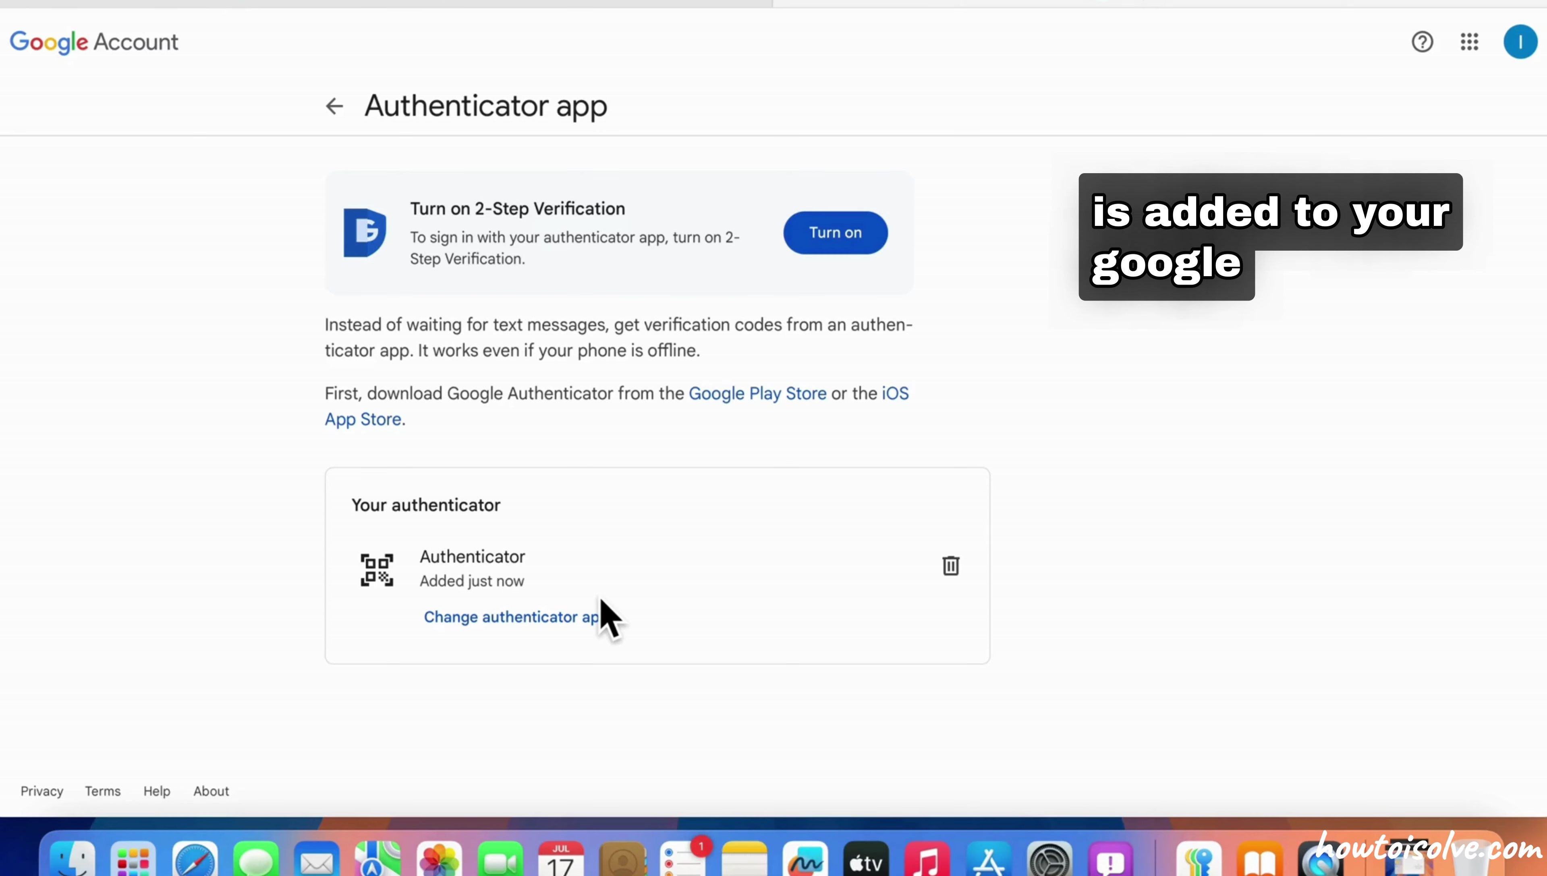Viewport: 1547px width, 876px height.
Task: Click the QR code authenticator icon
Action: pos(377,570)
